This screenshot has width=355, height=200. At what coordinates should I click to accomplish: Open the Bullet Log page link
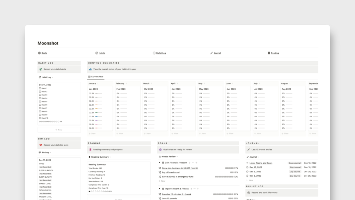pyautogui.click(x=159, y=53)
